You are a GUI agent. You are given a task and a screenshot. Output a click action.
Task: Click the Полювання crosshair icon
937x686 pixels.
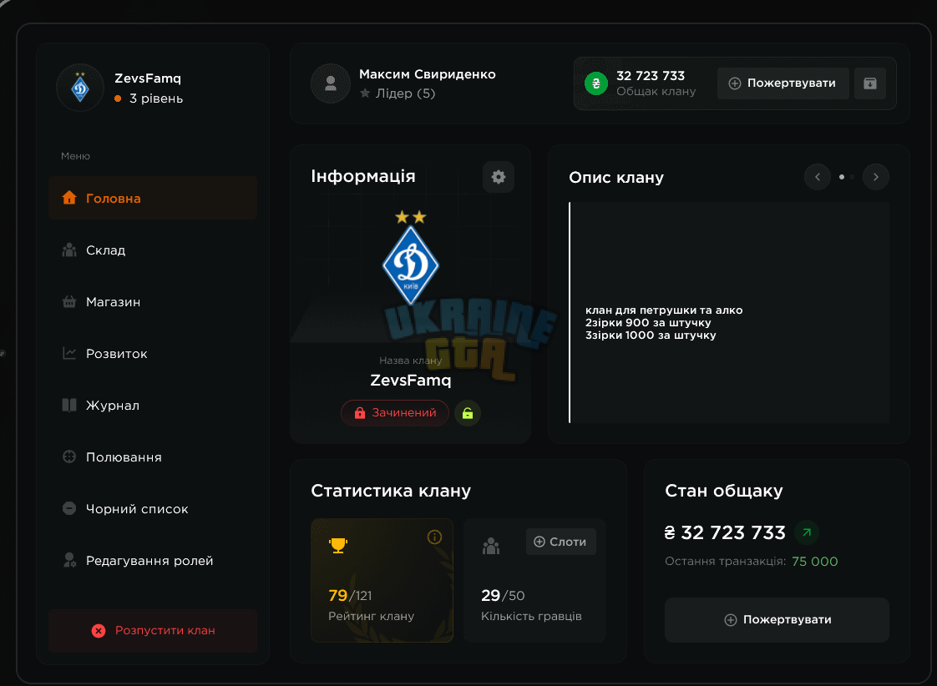(69, 456)
